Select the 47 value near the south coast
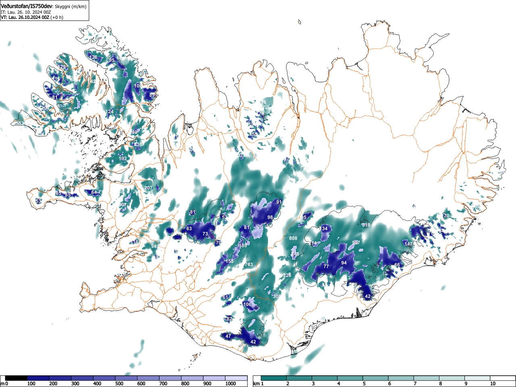 click(228, 336)
